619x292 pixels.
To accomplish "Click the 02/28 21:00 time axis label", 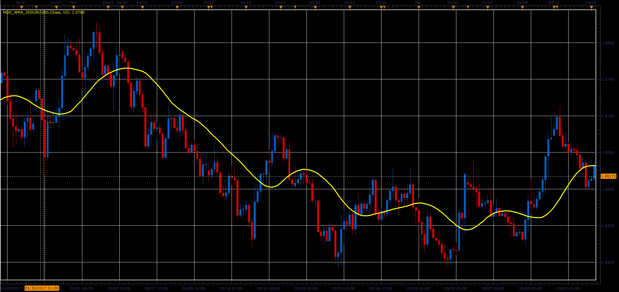I will point(418,288).
